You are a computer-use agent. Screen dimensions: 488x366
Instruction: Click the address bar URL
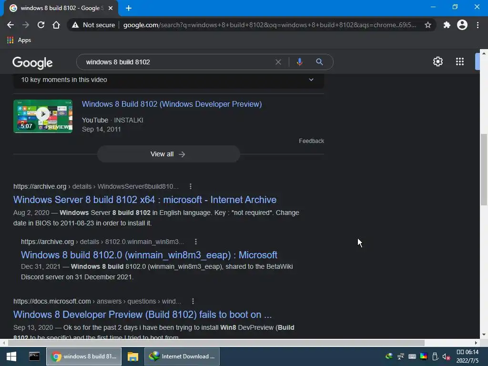coord(270,25)
